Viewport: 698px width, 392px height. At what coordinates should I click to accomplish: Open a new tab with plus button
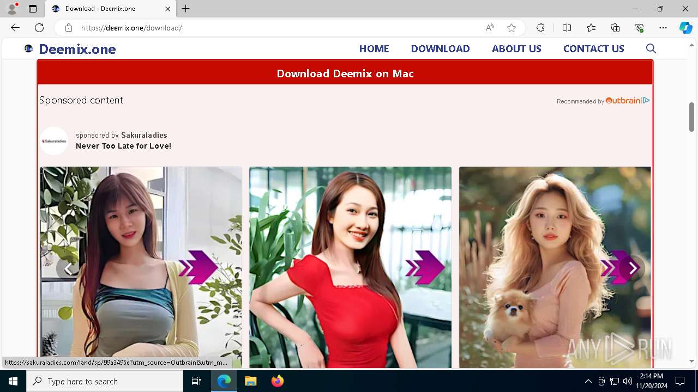pyautogui.click(x=186, y=9)
